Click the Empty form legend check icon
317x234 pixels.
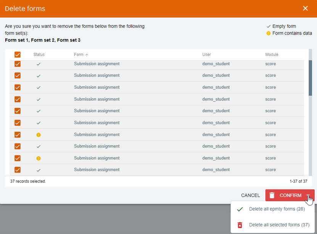pyautogui.click(x=269, y=26)
